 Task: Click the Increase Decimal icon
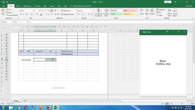pos(89,14)
